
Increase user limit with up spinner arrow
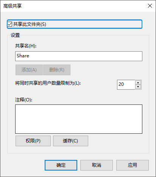pyautogui.click(x=138, y=83)
